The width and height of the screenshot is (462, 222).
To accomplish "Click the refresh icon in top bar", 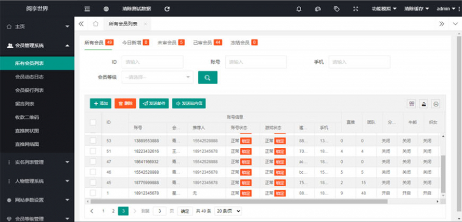I will click(x=167, y=9).
